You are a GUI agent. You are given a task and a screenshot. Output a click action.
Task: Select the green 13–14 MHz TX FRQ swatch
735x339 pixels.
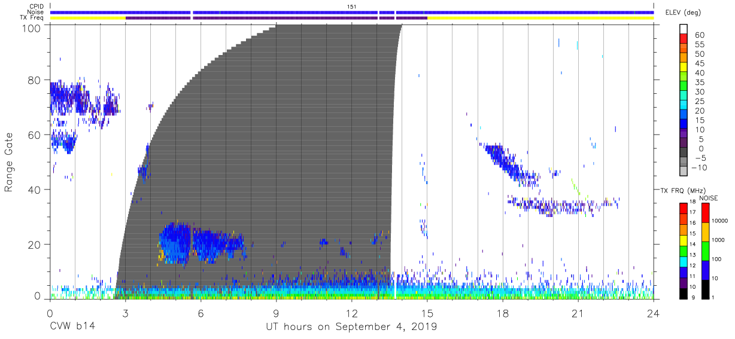[684, 251]
